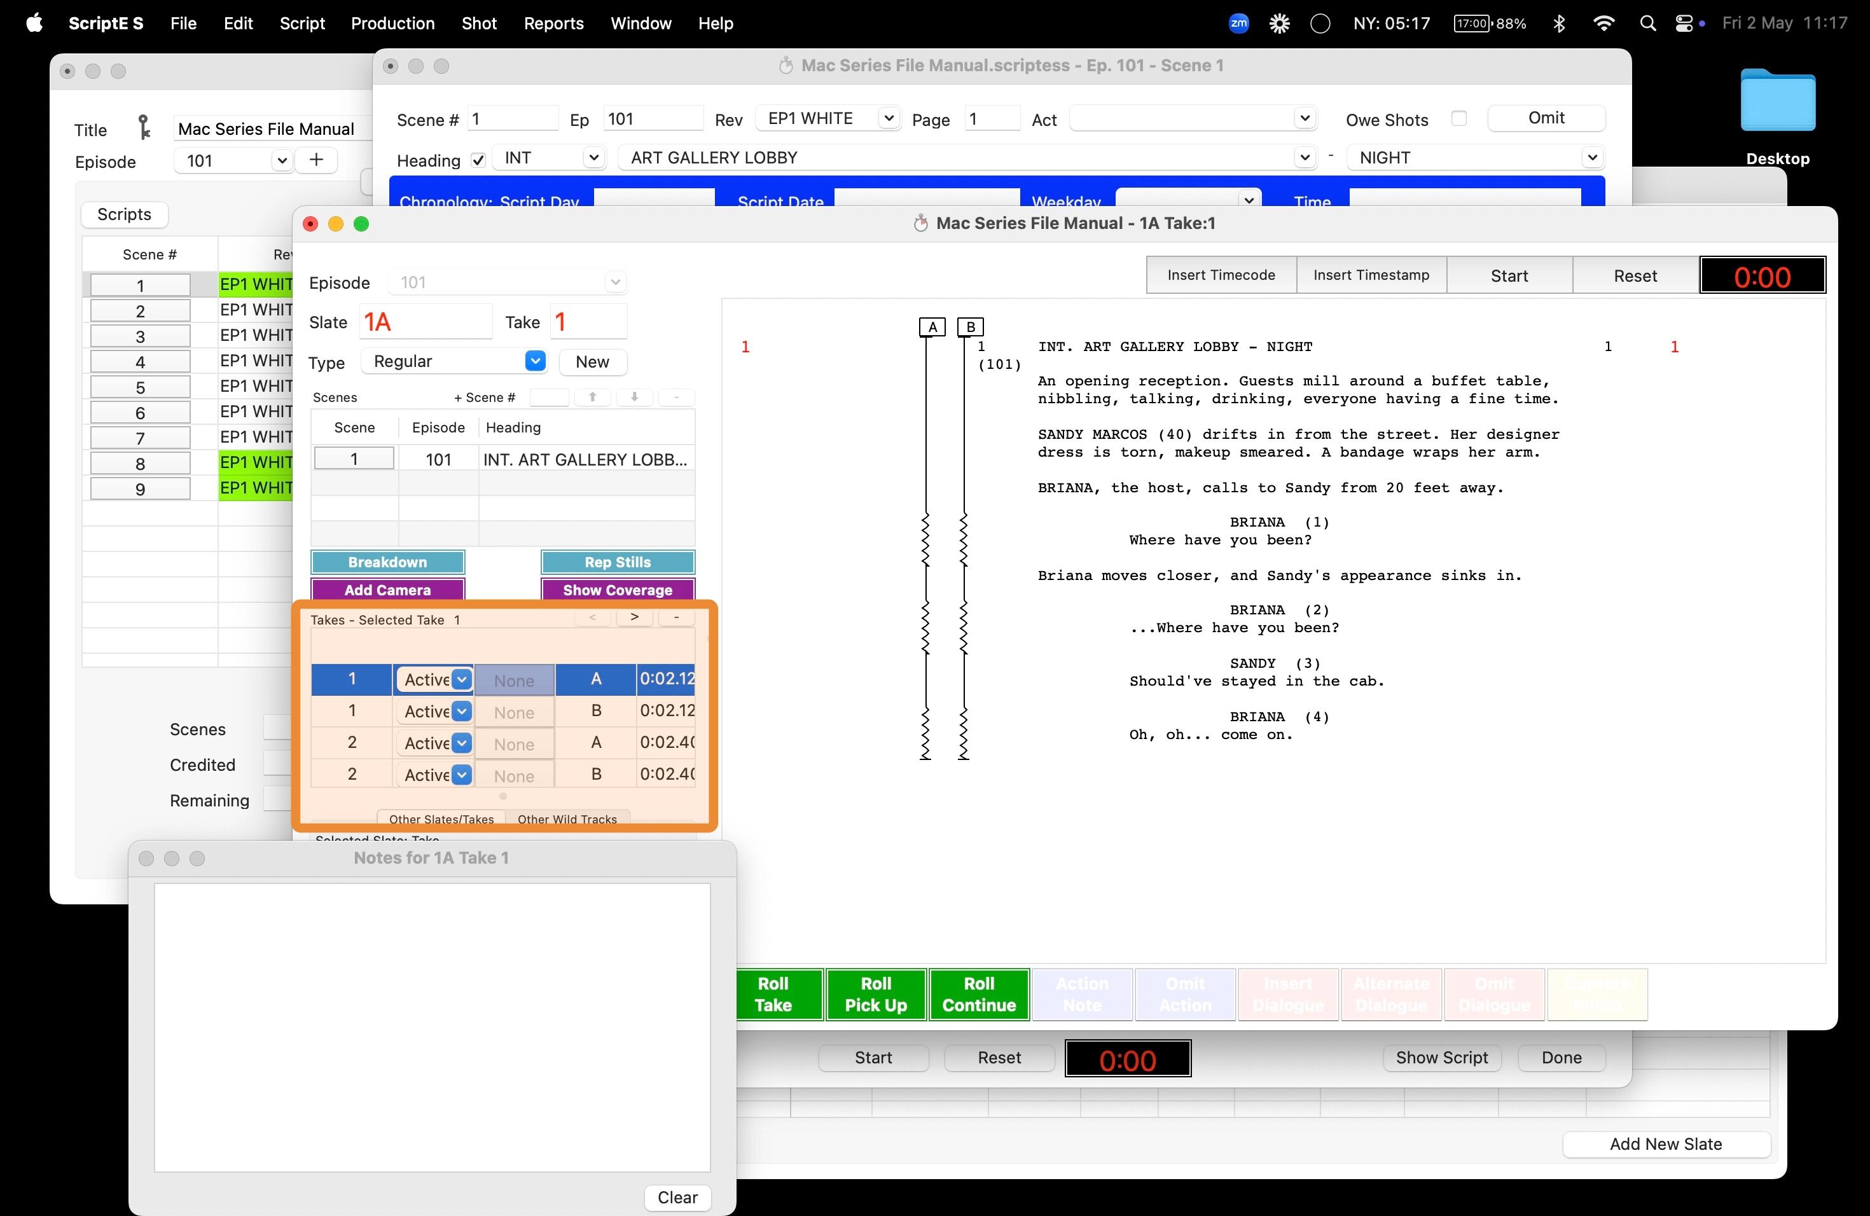This screenshot has height=1216, width=1870.
Task: Click the Insert Timecode button
Action: 1221,275
